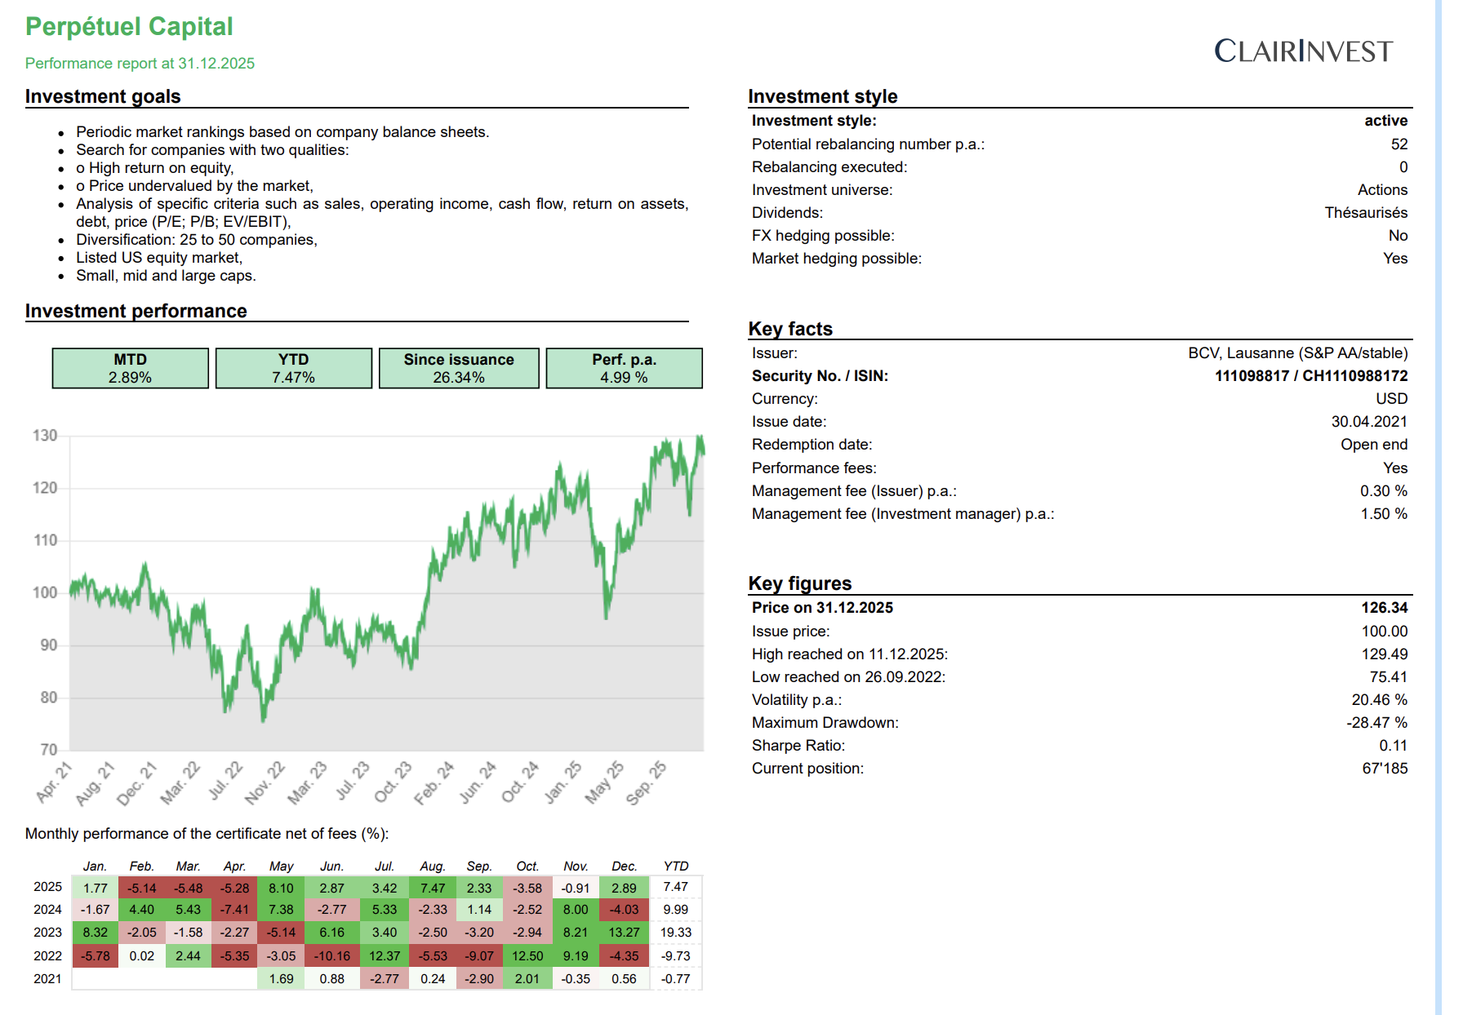Select the Investment performance heading

coord(136,311)
